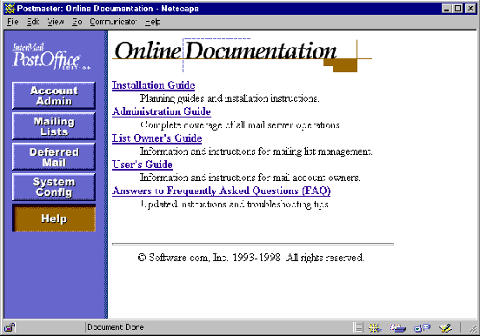Click 'Planning guides and installation instructions' text
Viewport: 480px width, 336px height.
tap(230, 98)
